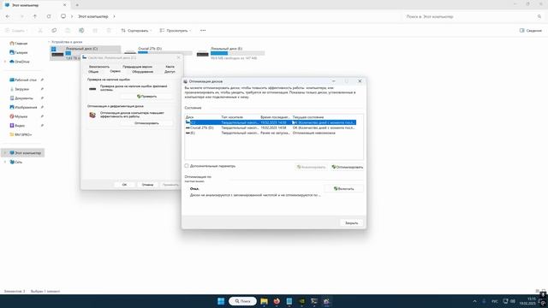Viewport: 548px width, 308px height.
Task: Switch to the Предыдущие версии tab
Action: coord(137,67)
